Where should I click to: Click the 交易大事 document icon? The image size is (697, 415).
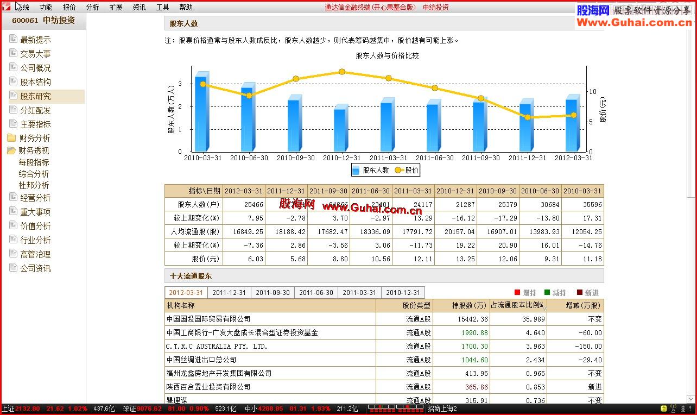pyautogui.click(x=13, y=53)
